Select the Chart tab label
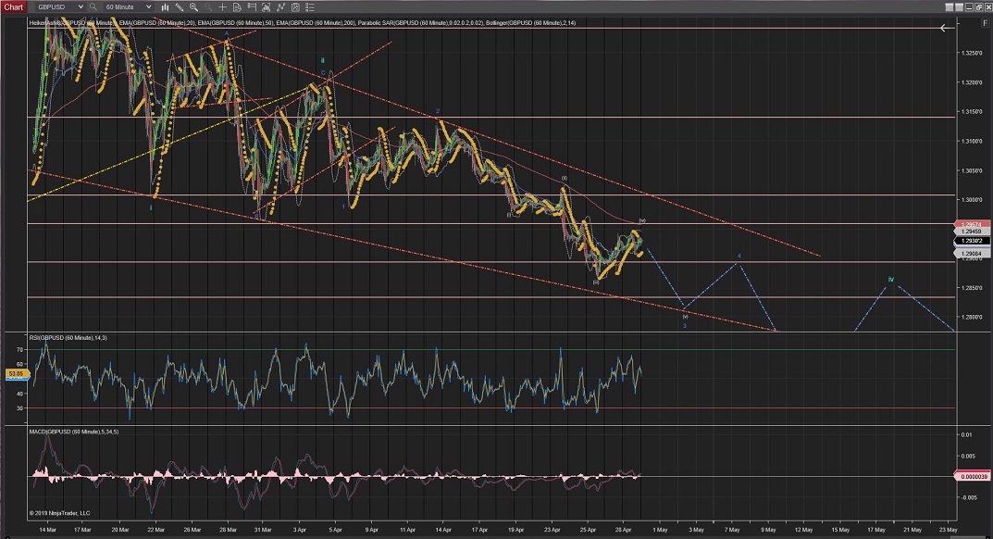Viewport: 993px width, 539px height. click(x=13, y=6)
